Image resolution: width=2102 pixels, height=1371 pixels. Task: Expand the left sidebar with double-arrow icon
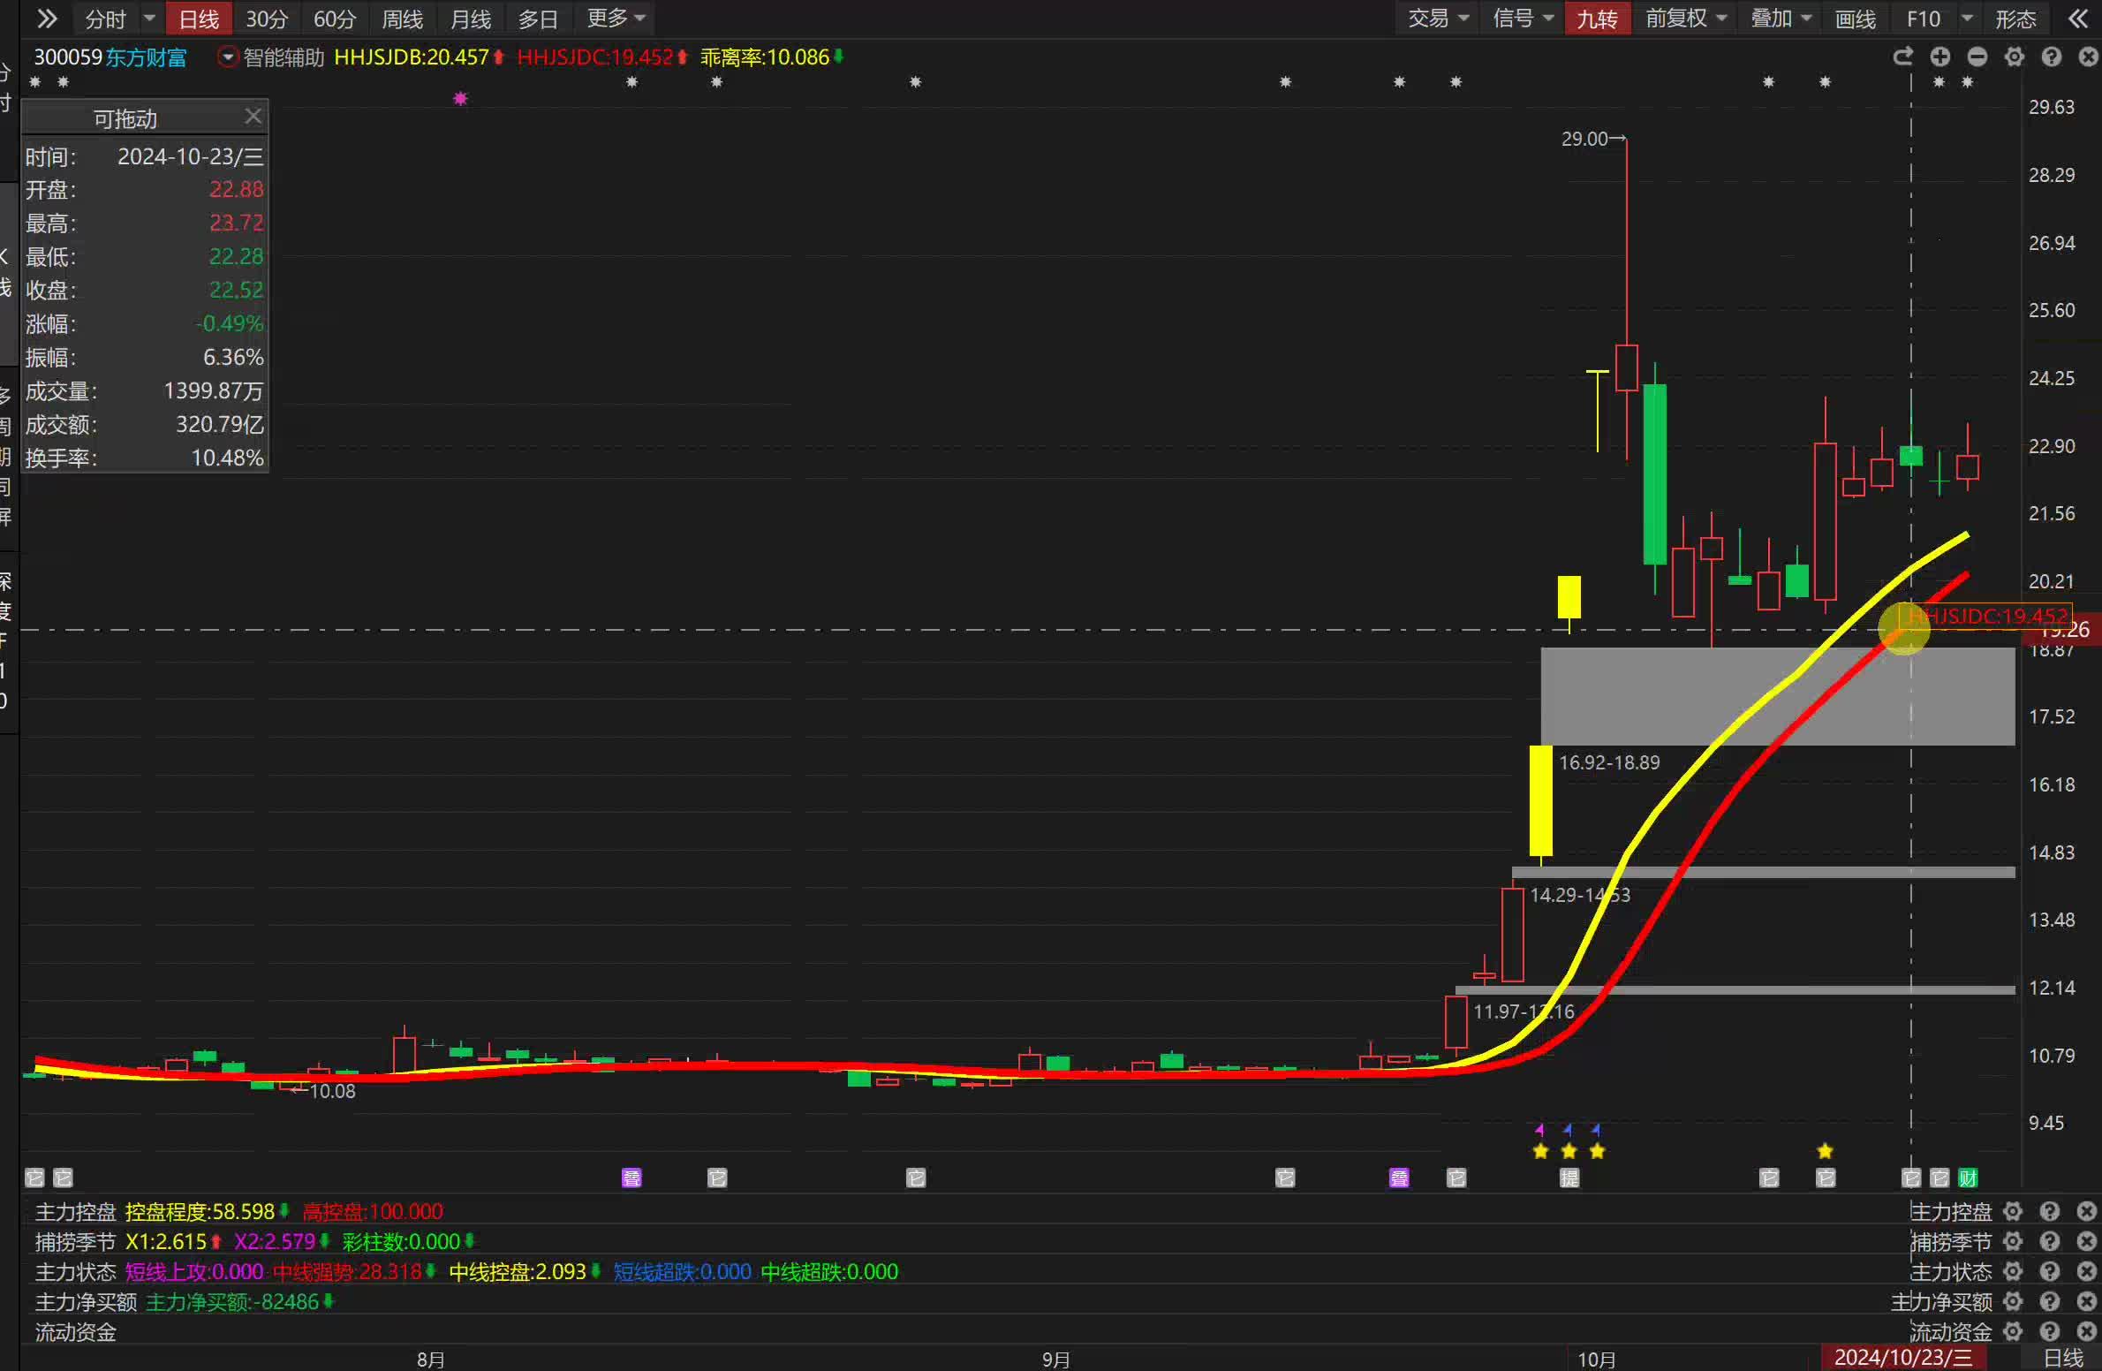47,19
